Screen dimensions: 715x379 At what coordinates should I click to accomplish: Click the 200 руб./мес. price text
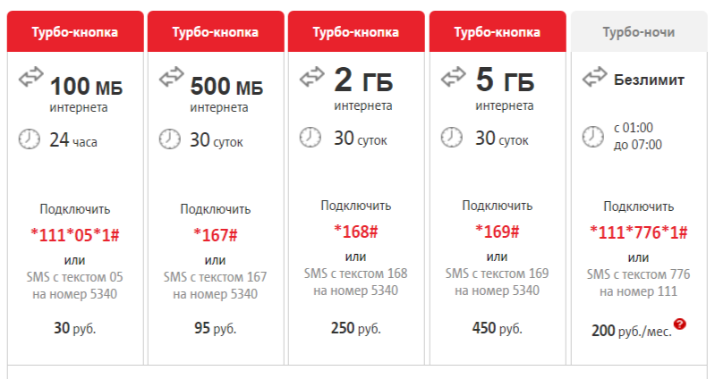click(x=632, y=331)
